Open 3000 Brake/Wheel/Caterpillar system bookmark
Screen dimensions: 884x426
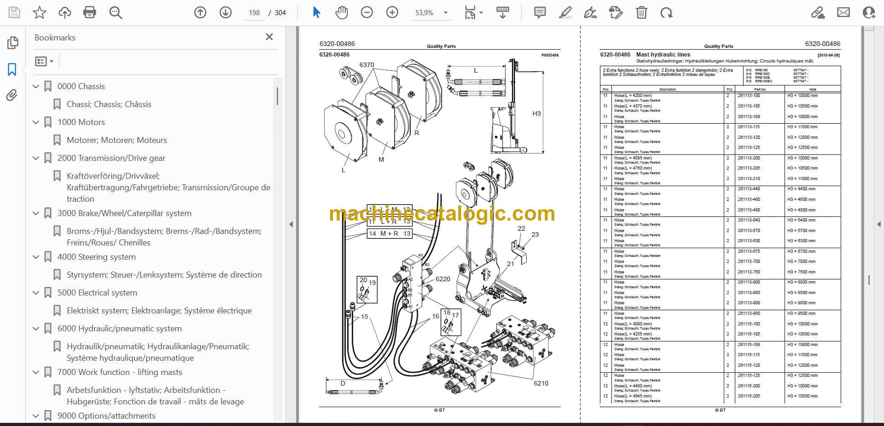pos(124,213)
